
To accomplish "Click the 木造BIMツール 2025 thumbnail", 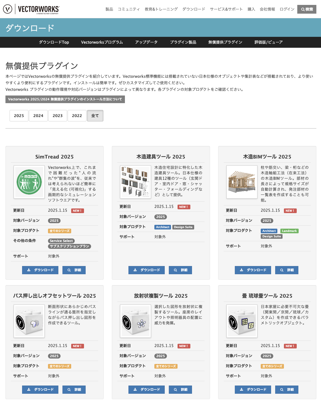I will pyautogui.click(x=242, y=182).
